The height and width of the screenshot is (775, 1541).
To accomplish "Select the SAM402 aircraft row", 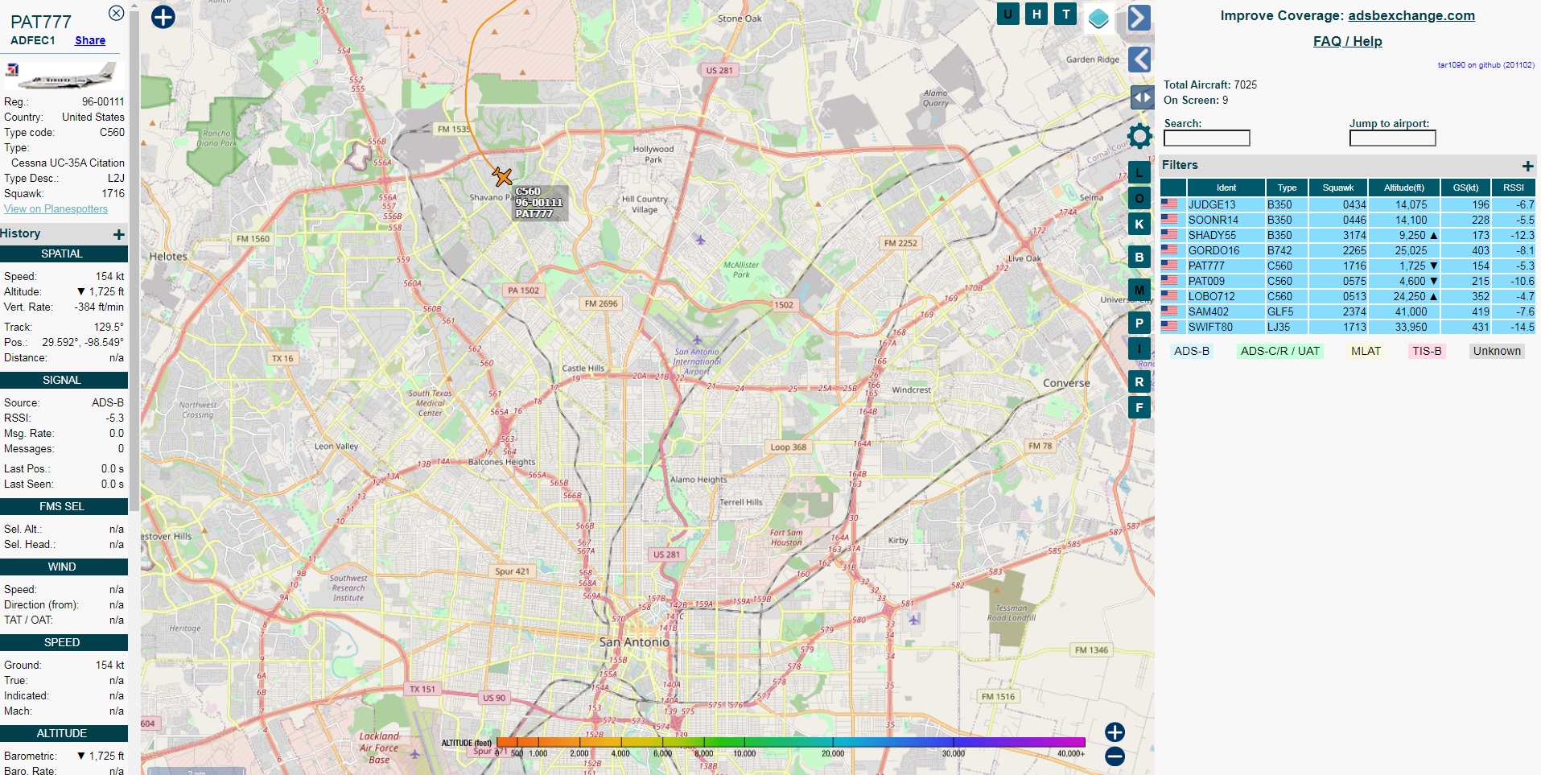I will 1348,311.
